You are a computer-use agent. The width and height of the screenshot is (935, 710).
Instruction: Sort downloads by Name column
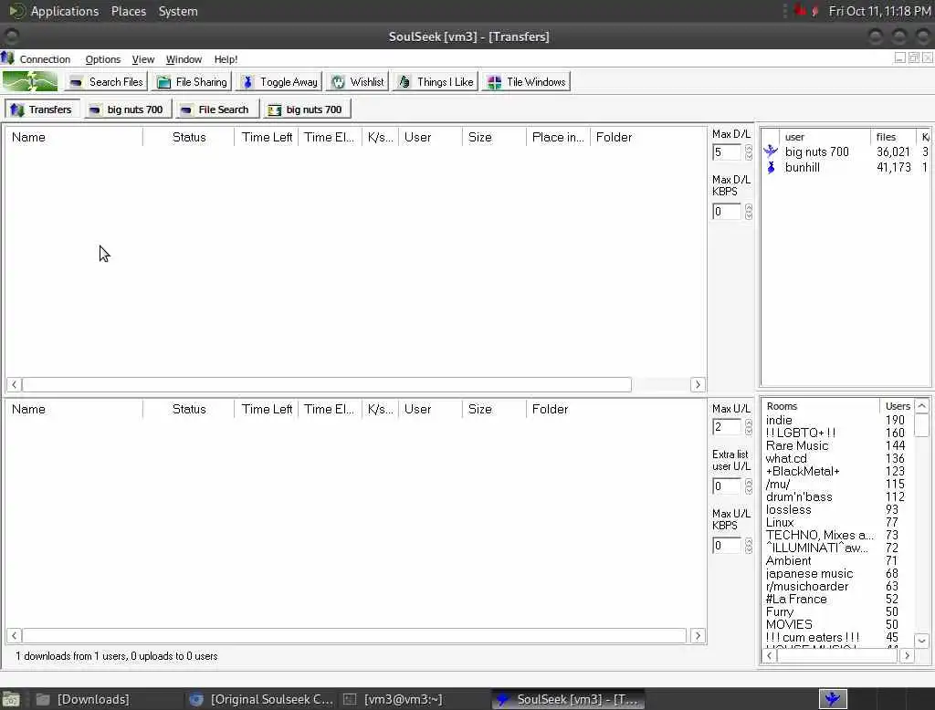[75, 137]
